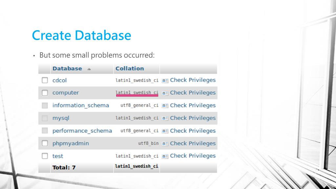The height and width of the screenshot is (189, 336).
Task: Open the test database
Action: click(x=58, y=156)
